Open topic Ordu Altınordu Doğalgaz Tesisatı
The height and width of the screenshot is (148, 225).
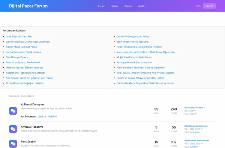click(x=24, y=83)
